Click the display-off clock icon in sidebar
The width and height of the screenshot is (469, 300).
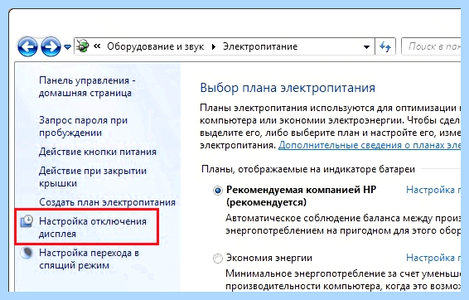pos(27,221)
